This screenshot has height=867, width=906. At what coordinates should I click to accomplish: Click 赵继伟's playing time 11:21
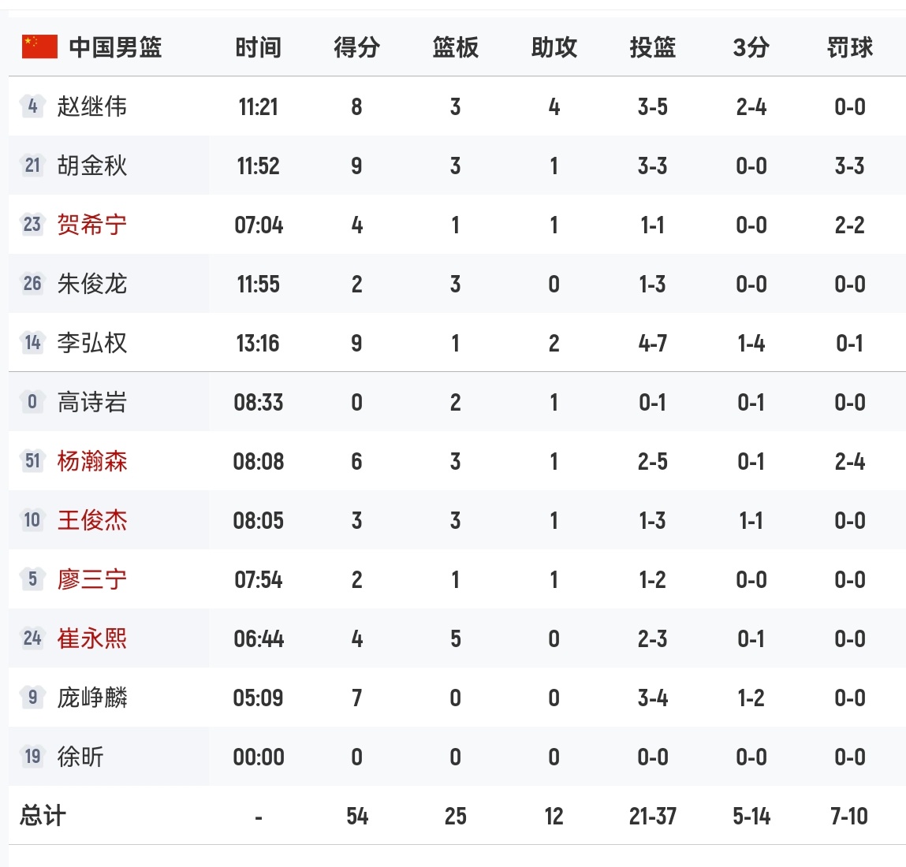259,107
